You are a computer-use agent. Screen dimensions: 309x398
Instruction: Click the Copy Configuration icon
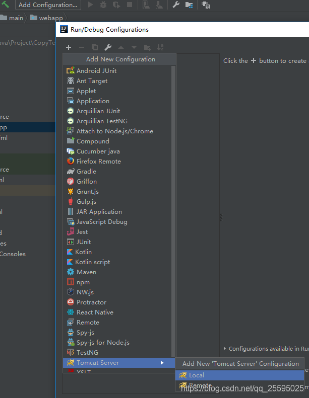point(95,47)
